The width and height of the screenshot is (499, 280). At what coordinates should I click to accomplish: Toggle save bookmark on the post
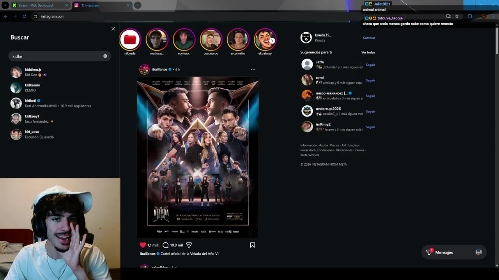(x=253, y=245)
